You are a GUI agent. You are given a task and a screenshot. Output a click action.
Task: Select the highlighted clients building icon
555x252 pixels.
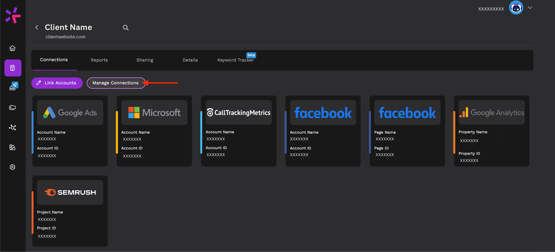[13, 68]
